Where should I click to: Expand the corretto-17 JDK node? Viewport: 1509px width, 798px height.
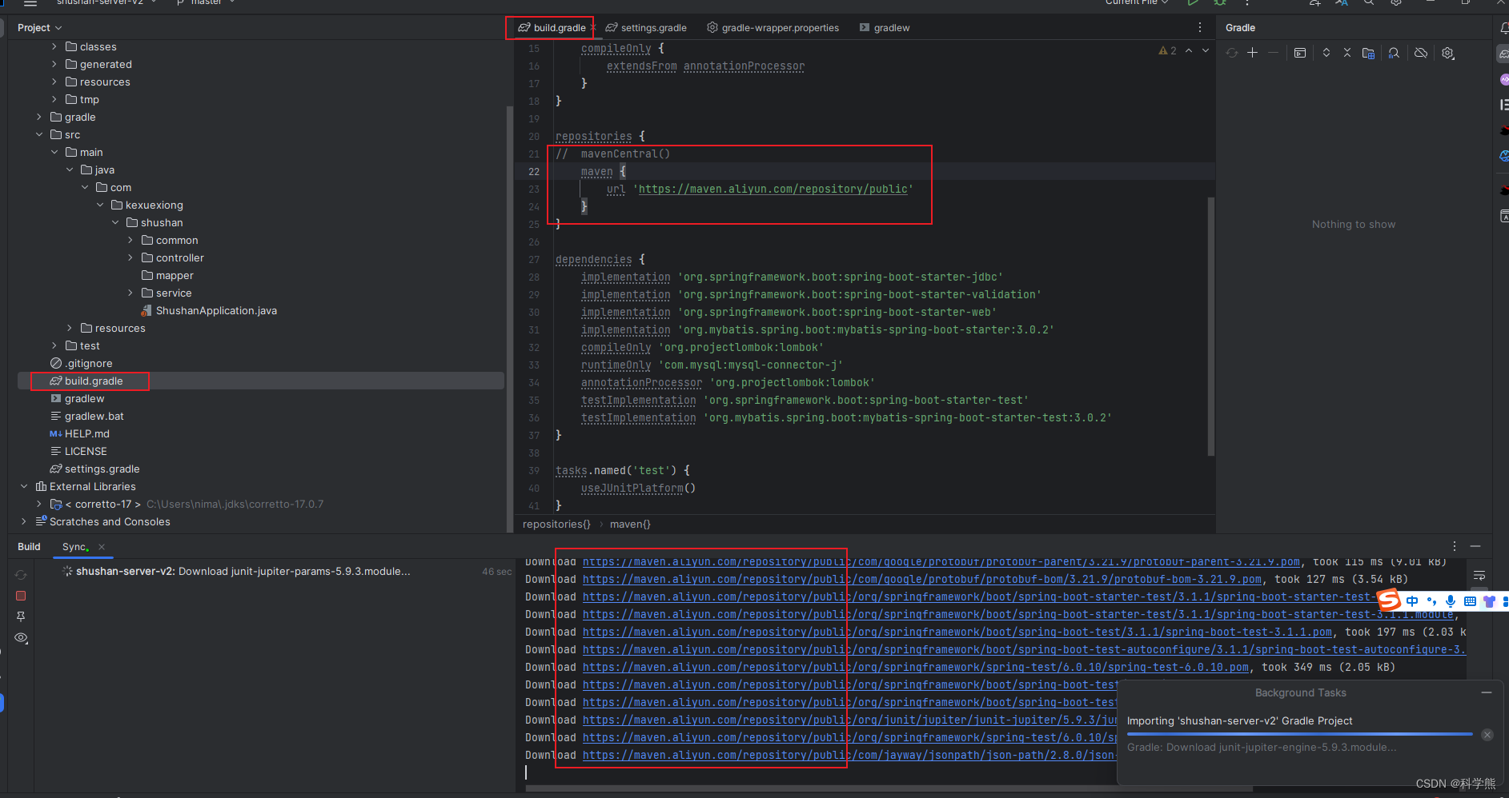pyautogui.click(x=39, y=504)
